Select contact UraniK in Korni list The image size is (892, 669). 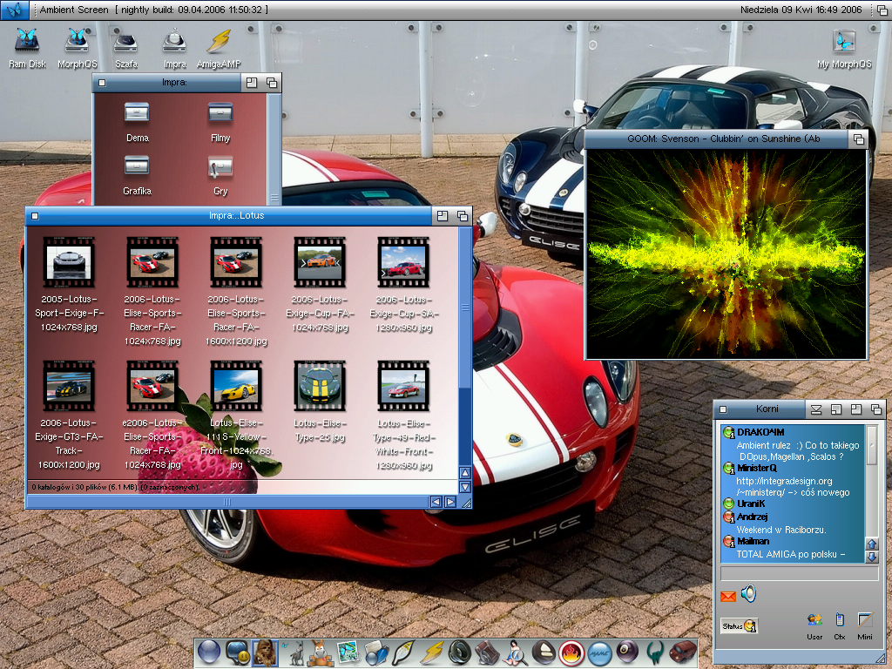pyautogui.click(x=750, y=503)
